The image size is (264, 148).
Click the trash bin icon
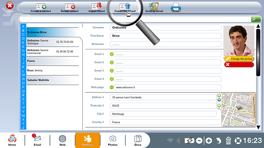click(x=228, y=141)
